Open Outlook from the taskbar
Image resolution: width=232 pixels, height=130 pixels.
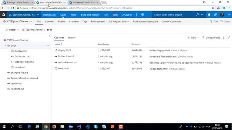click(x=71, y=127)
